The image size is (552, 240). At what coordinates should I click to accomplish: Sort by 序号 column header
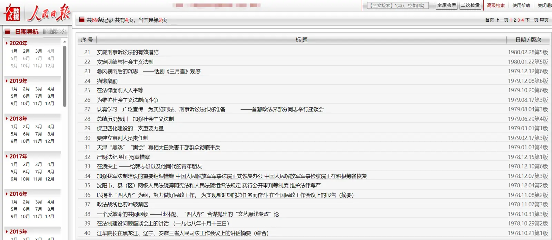87,40
